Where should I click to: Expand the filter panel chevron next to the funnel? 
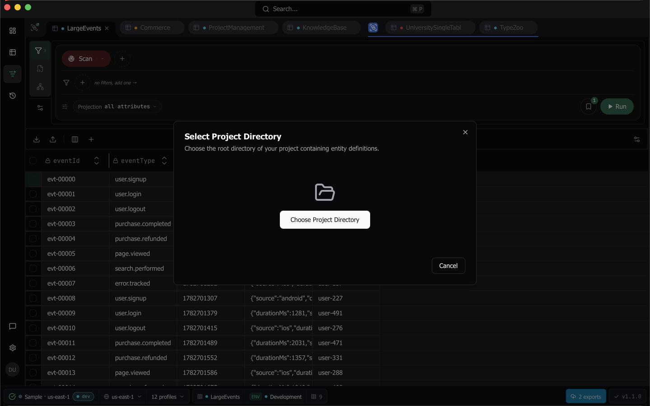click(x=45, y=51)
